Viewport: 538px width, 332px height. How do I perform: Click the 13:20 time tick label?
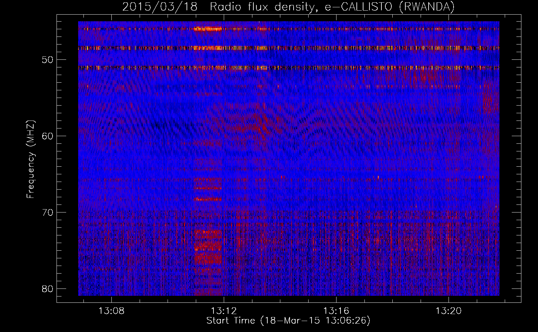(x=449, y=311)
